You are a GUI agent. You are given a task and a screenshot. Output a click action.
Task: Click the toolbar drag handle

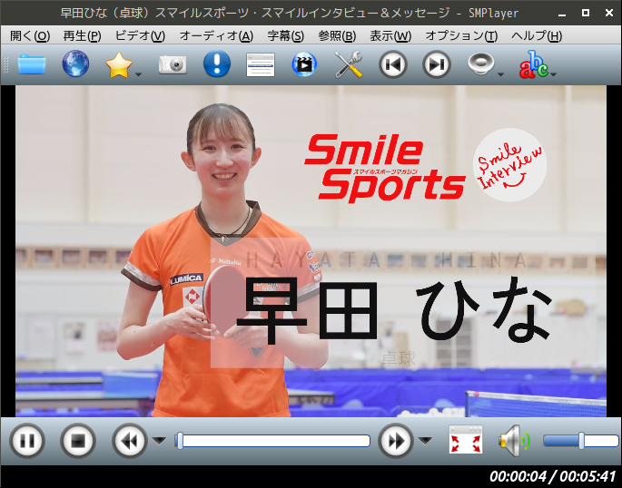coord(5,64)
